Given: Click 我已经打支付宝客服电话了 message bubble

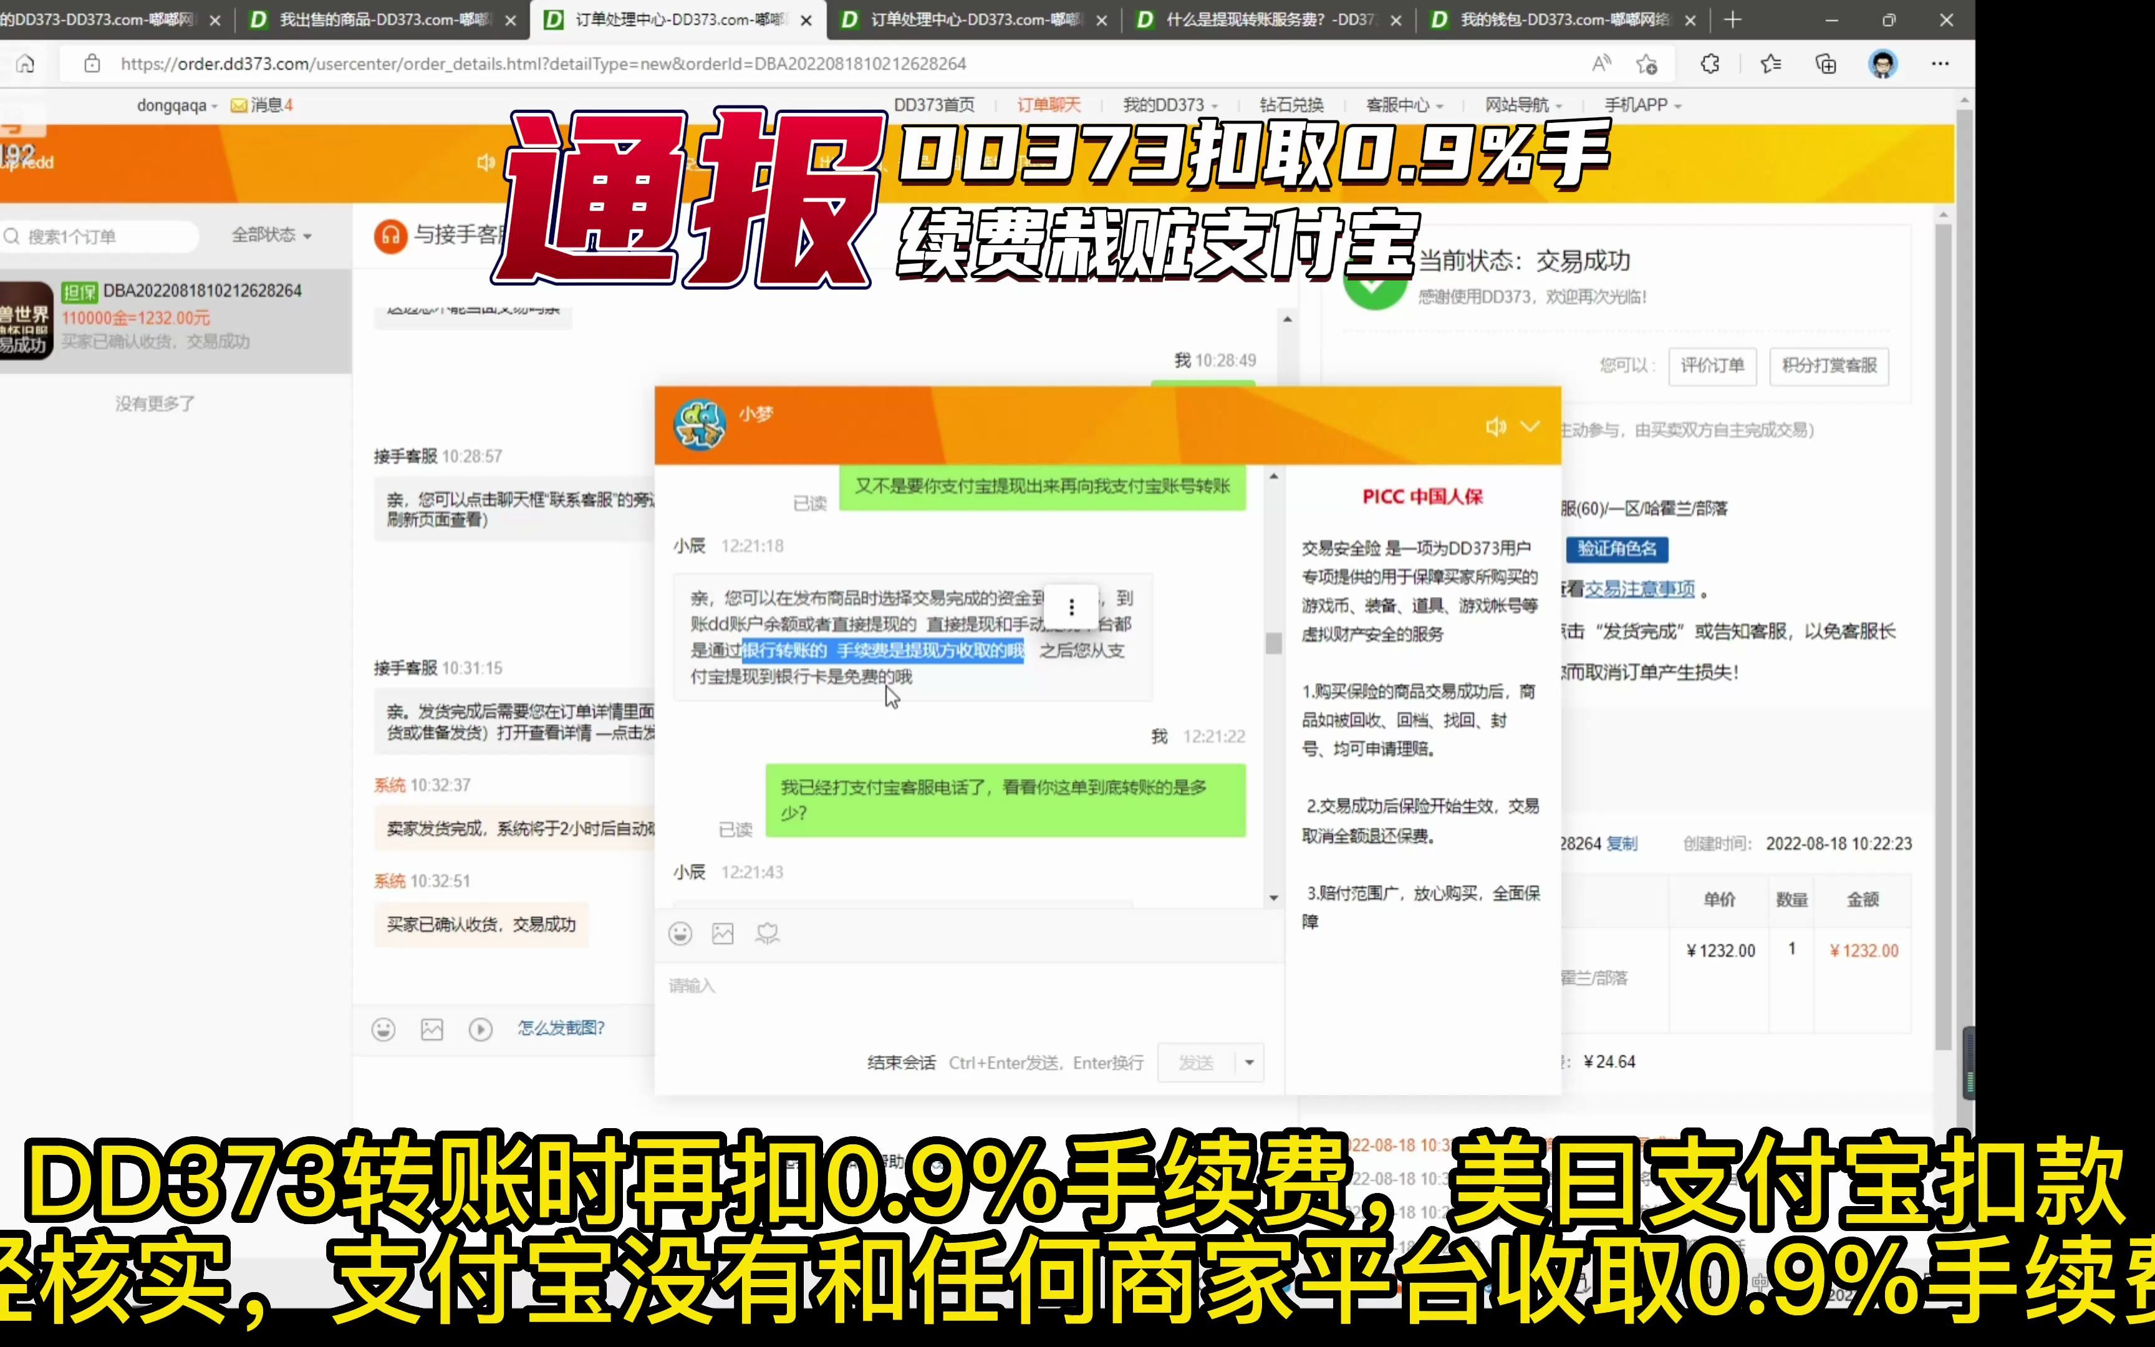Looking at the screenshot, I should [x=1005, y=800].
